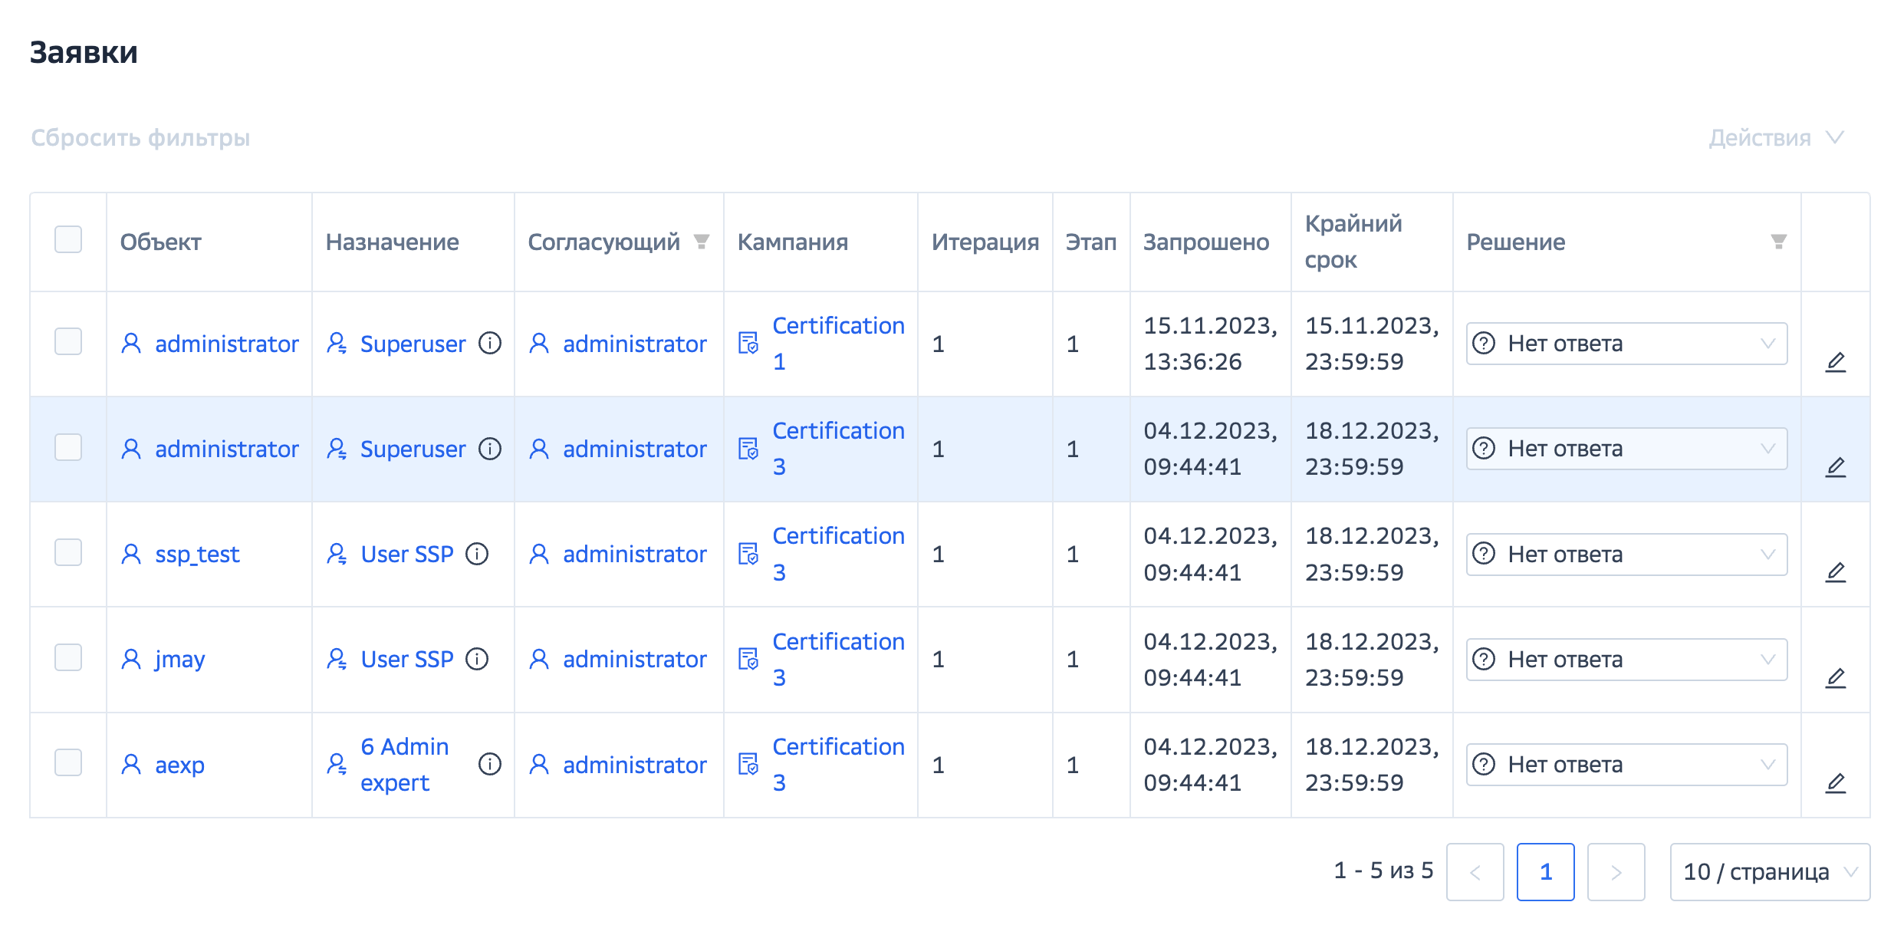Edit the Certification 1 administrator request
This screenshot has height=925, width=1894.
[x=1835, y=362]
